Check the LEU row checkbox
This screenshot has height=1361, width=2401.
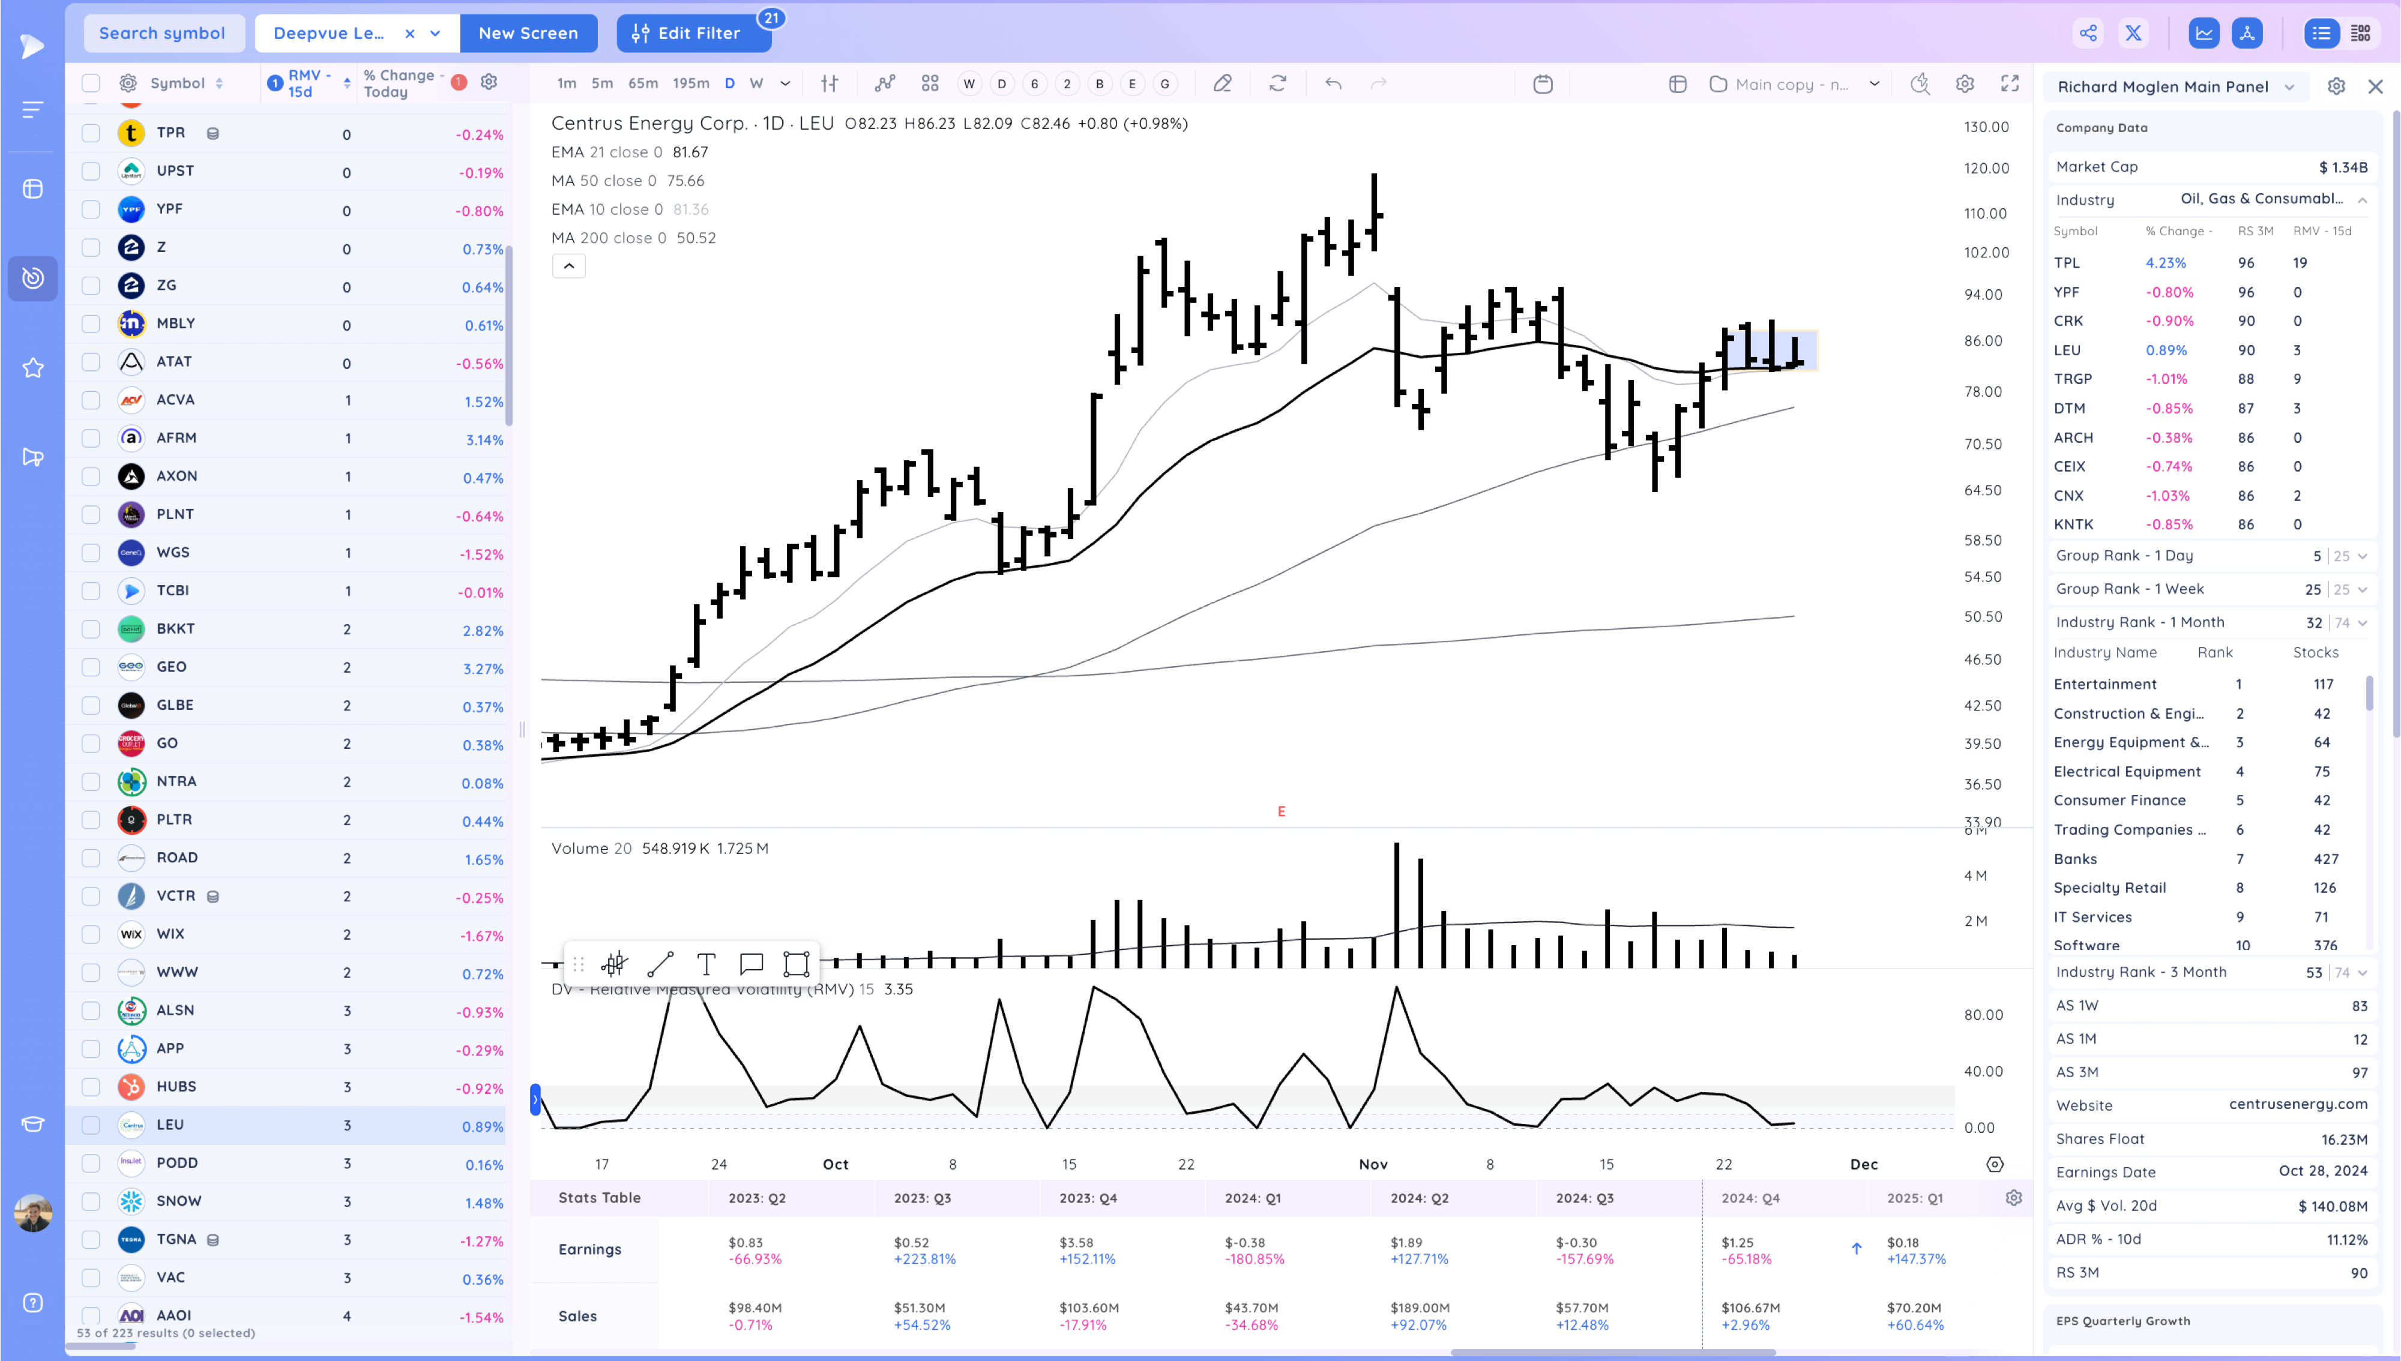tap(91, 1125)
